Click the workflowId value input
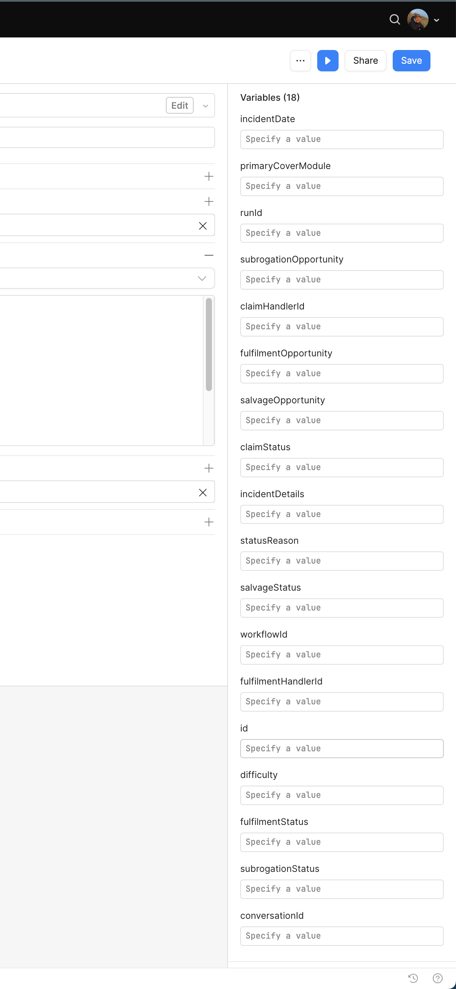 tap(341, 655)
